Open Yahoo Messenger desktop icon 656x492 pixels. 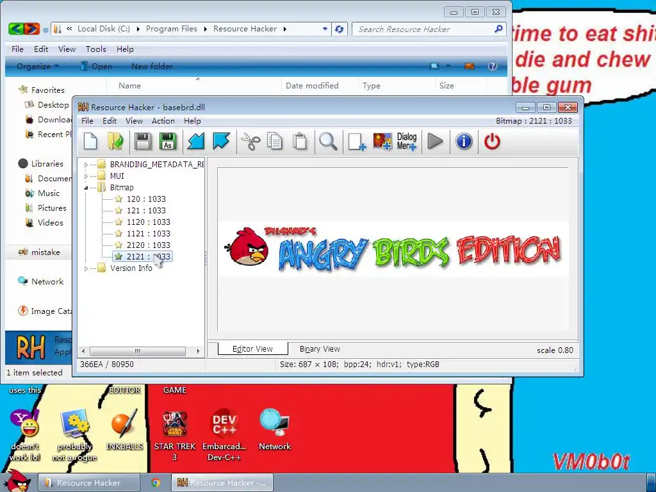[x=25, y=435]
